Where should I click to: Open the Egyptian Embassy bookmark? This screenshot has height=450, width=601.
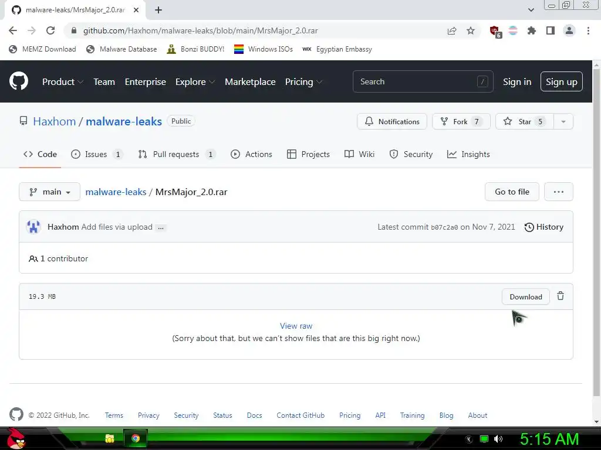click(x=337, y=49)
